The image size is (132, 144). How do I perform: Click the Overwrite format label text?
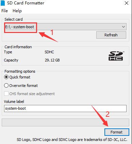[23, 86]
